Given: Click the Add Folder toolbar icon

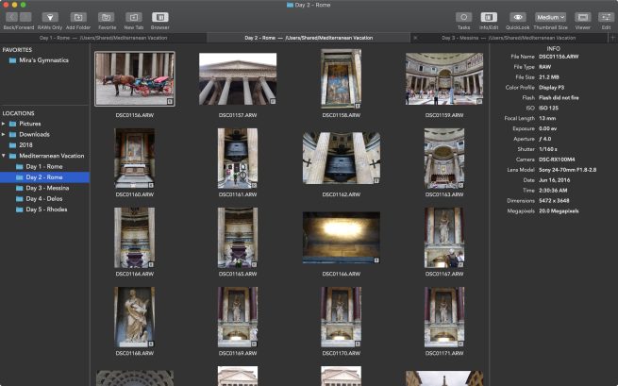Looking at the screenshot, I should pos(78,17).
